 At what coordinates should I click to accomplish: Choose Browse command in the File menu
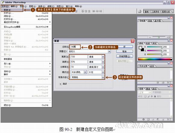pos(26,16)
